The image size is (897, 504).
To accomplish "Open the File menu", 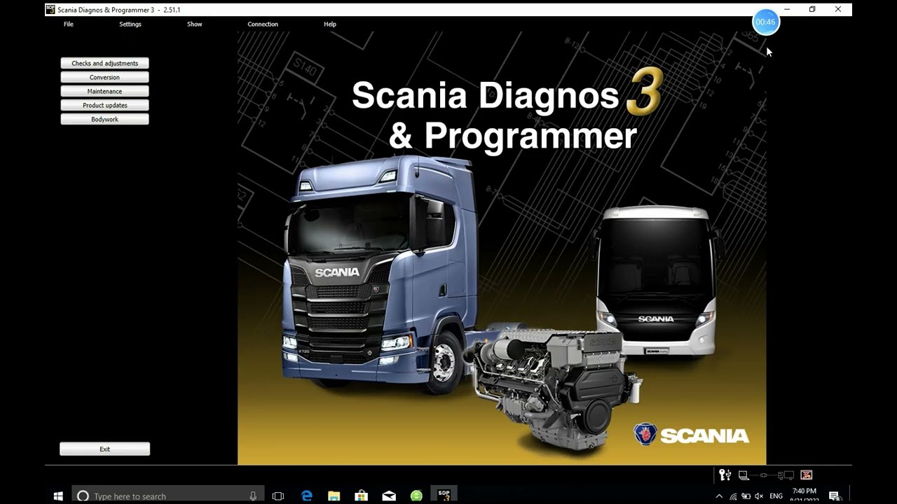I will (69, 24).
